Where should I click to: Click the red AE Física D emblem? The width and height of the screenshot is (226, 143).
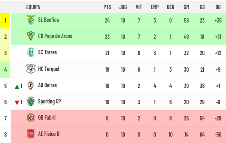(31, 134)
